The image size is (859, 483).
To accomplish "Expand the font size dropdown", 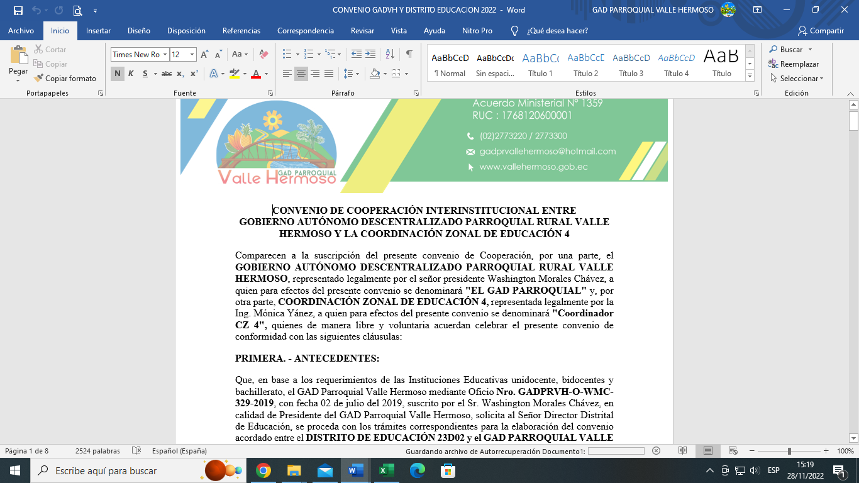I will point(192,55).
